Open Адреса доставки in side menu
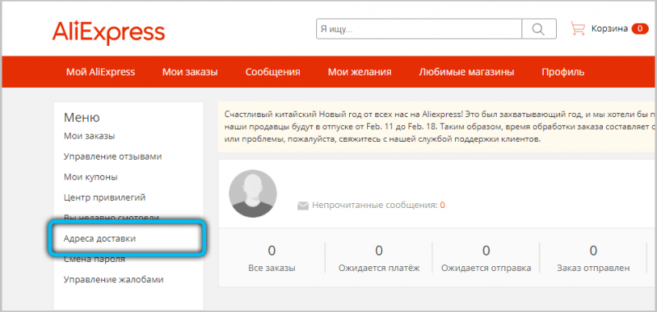This screenshot has width=657, height=312. [99, 239]
